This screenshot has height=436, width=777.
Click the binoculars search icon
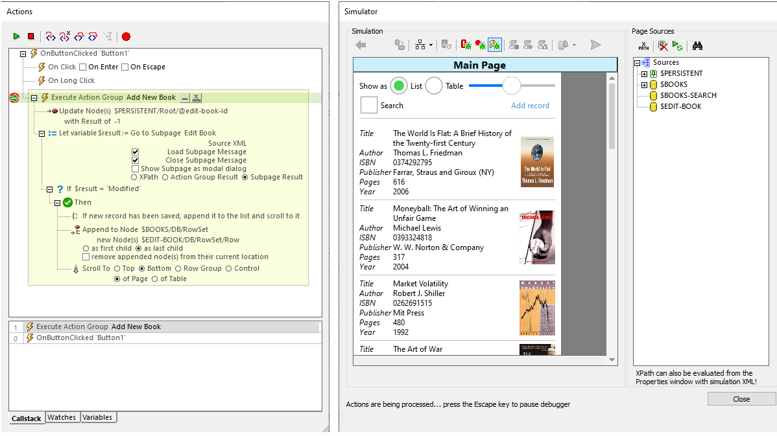697,45
